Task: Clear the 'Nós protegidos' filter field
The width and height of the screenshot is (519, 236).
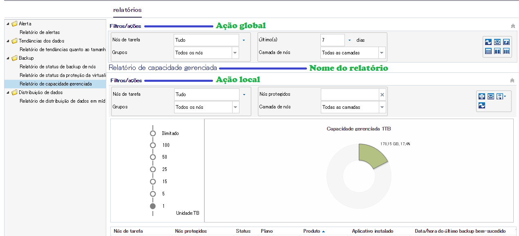Action: pos(382,94)
